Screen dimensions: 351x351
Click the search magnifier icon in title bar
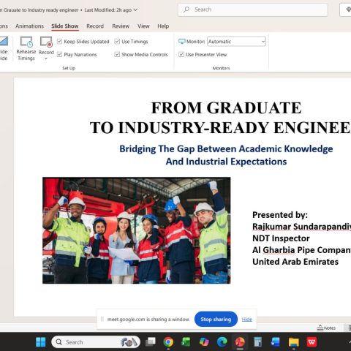(186, 10)
